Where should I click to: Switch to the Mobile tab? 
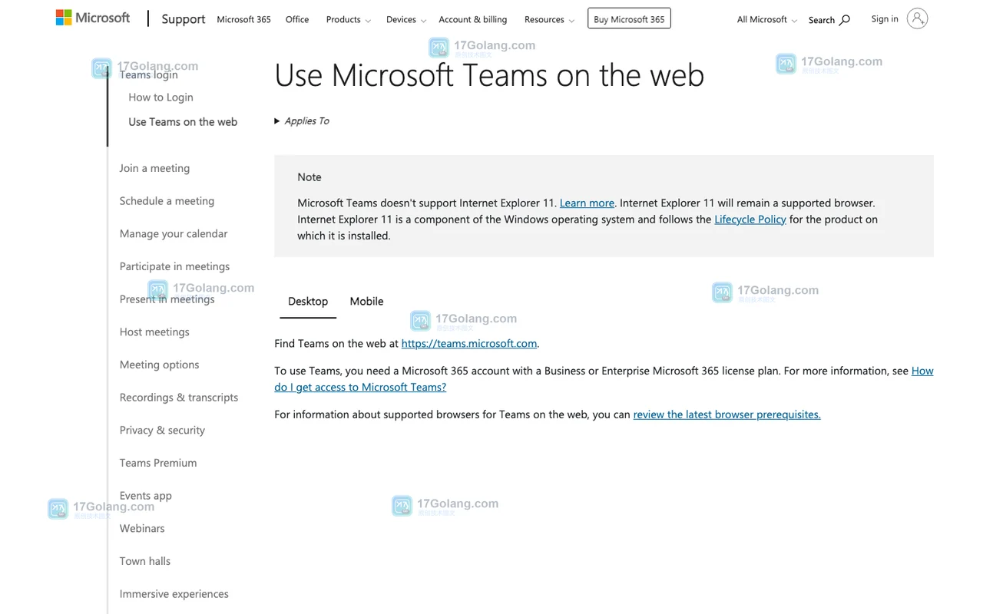point(366,302)
